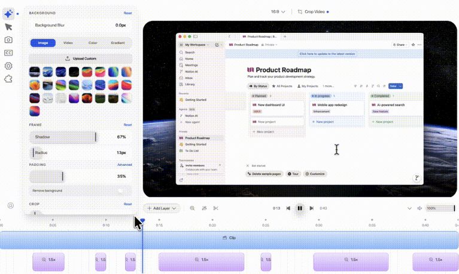Select the cursor settings icon
This screenshot has height=274, width=459.
coord(8,27)
